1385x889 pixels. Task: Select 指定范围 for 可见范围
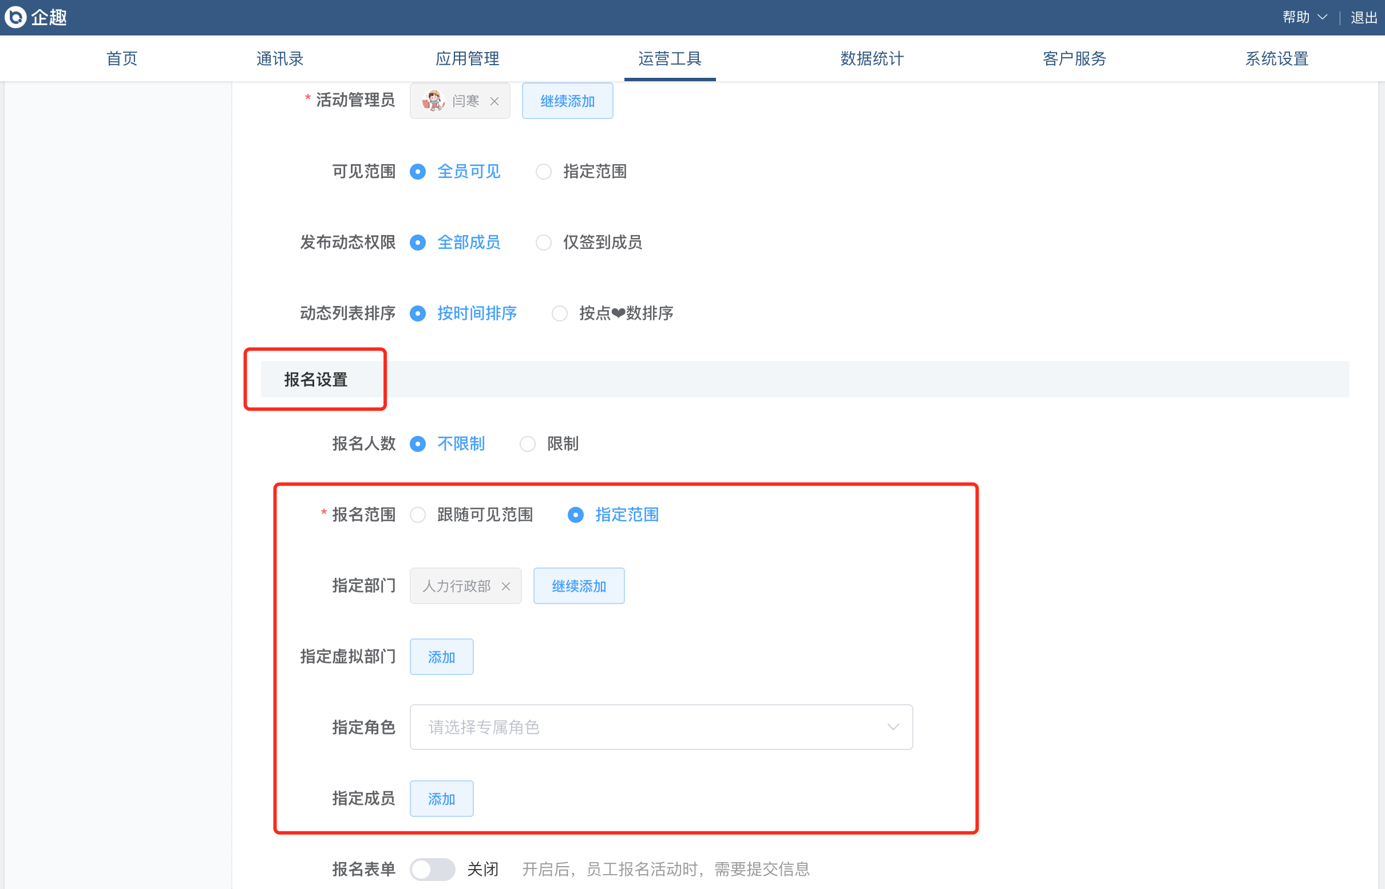[544, 172]
